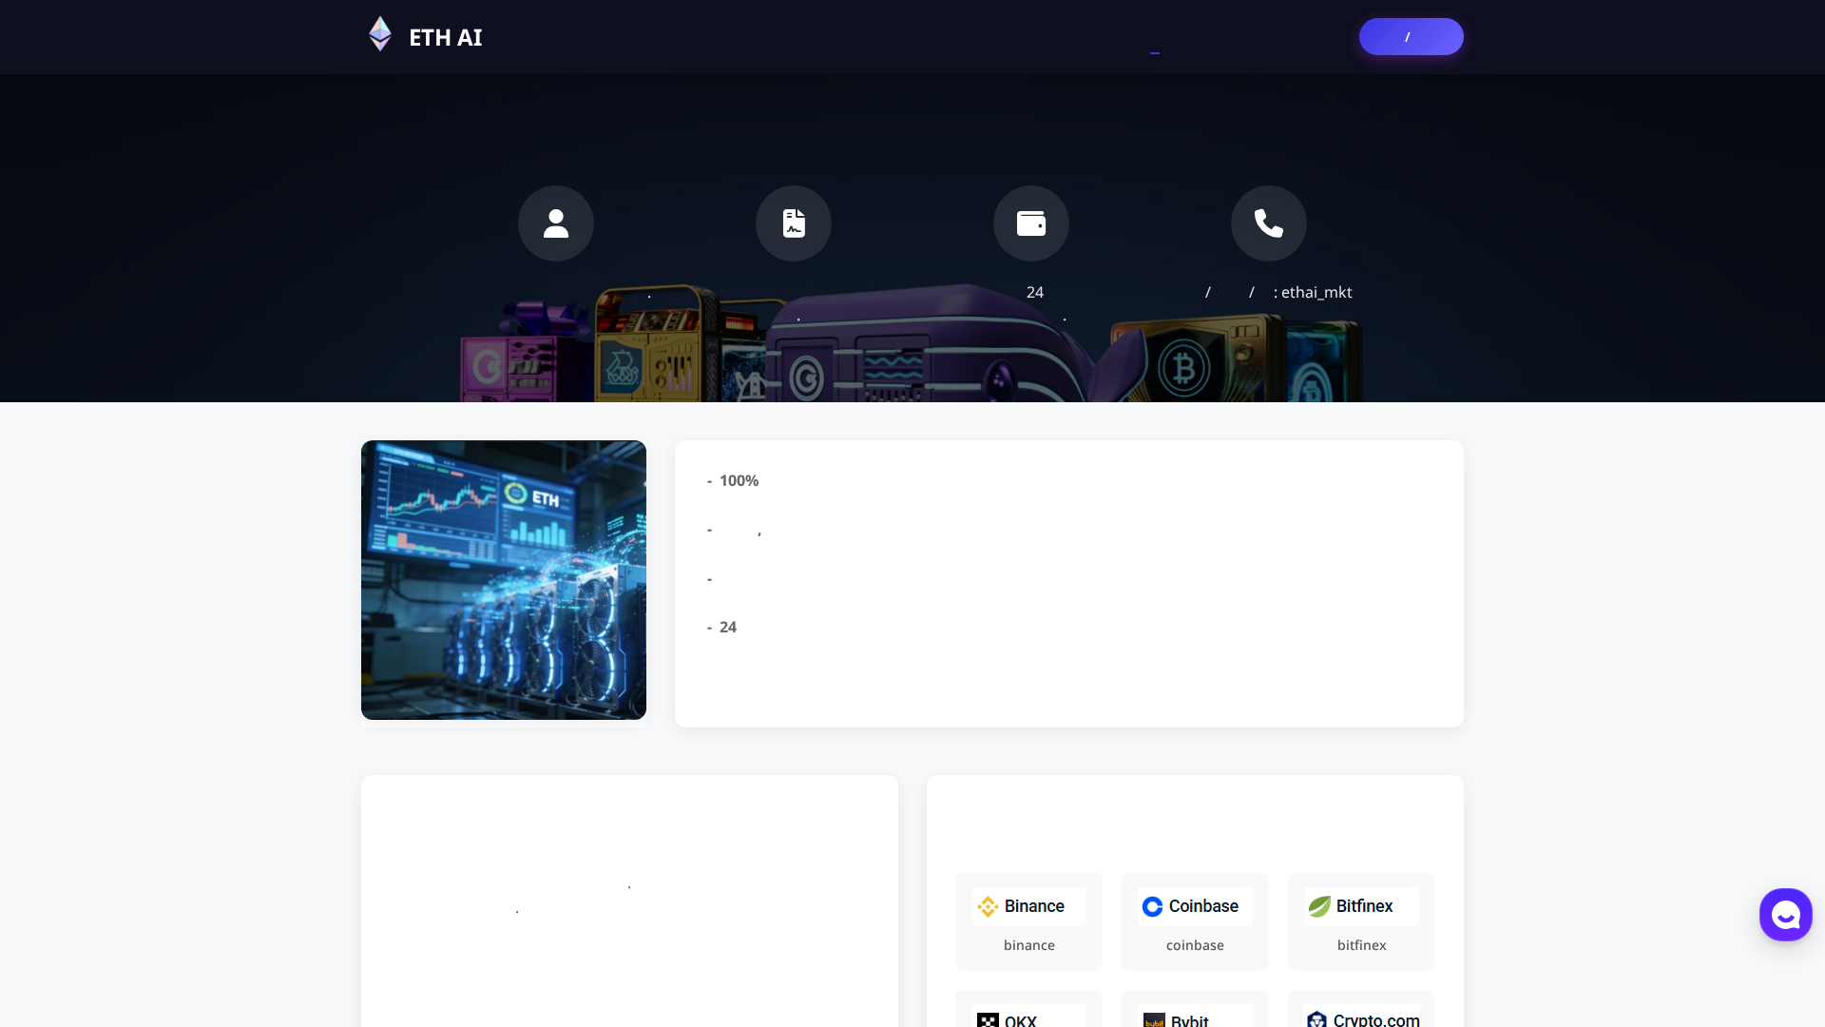Click the ETH AI brand name text

click(x=445, y=38)
